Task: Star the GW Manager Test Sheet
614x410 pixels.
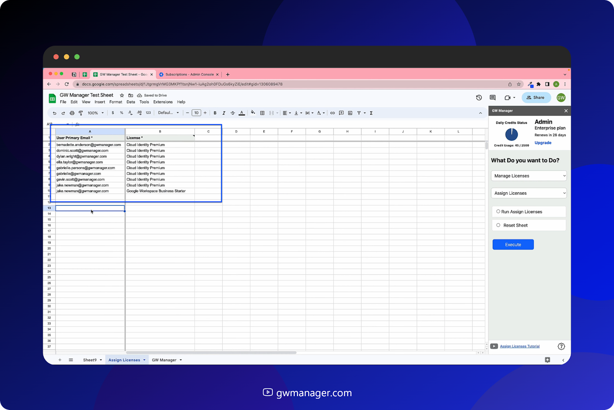Action: point(122,95)
